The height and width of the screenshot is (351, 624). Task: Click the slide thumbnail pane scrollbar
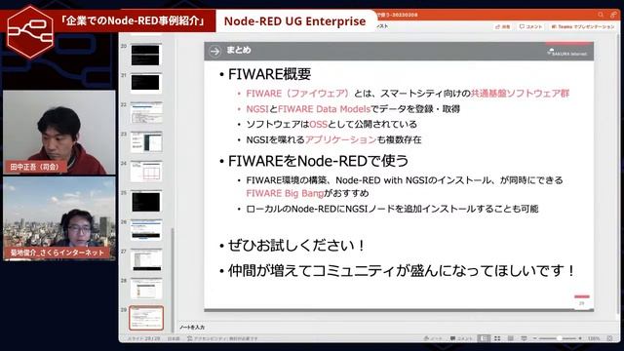173,279
